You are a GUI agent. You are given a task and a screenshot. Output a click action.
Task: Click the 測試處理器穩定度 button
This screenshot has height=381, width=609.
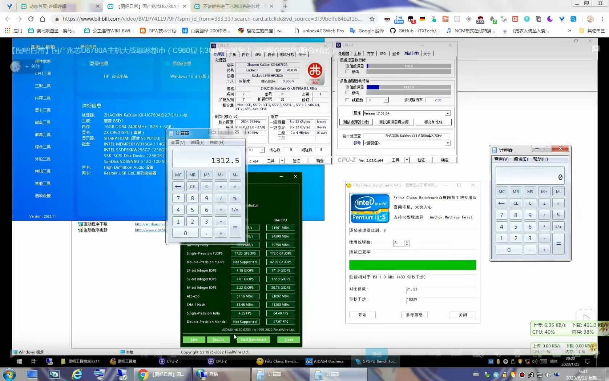(x=394, y=122)
